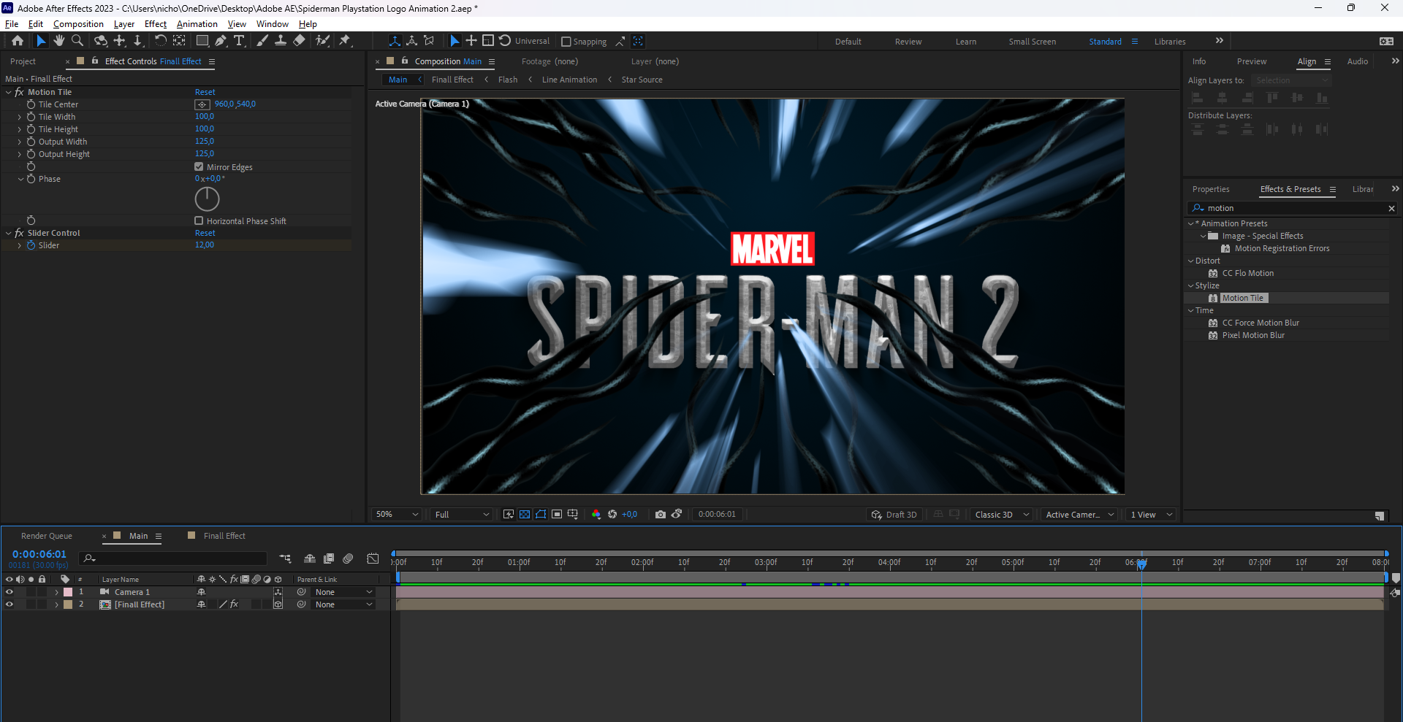The height and width of the screenshot is (722, 1403).
Task: Collapse the Stylize effects category
Action: click(x=1191, y=285)
